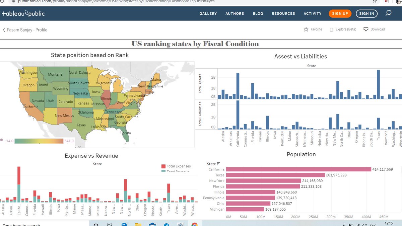Select Nevada on the map
402x226 pixels.
point(38,101)
